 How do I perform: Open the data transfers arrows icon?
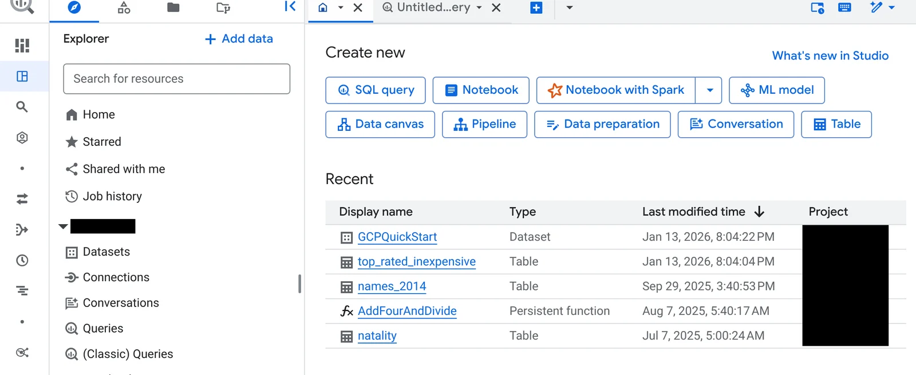pos(22,199)
